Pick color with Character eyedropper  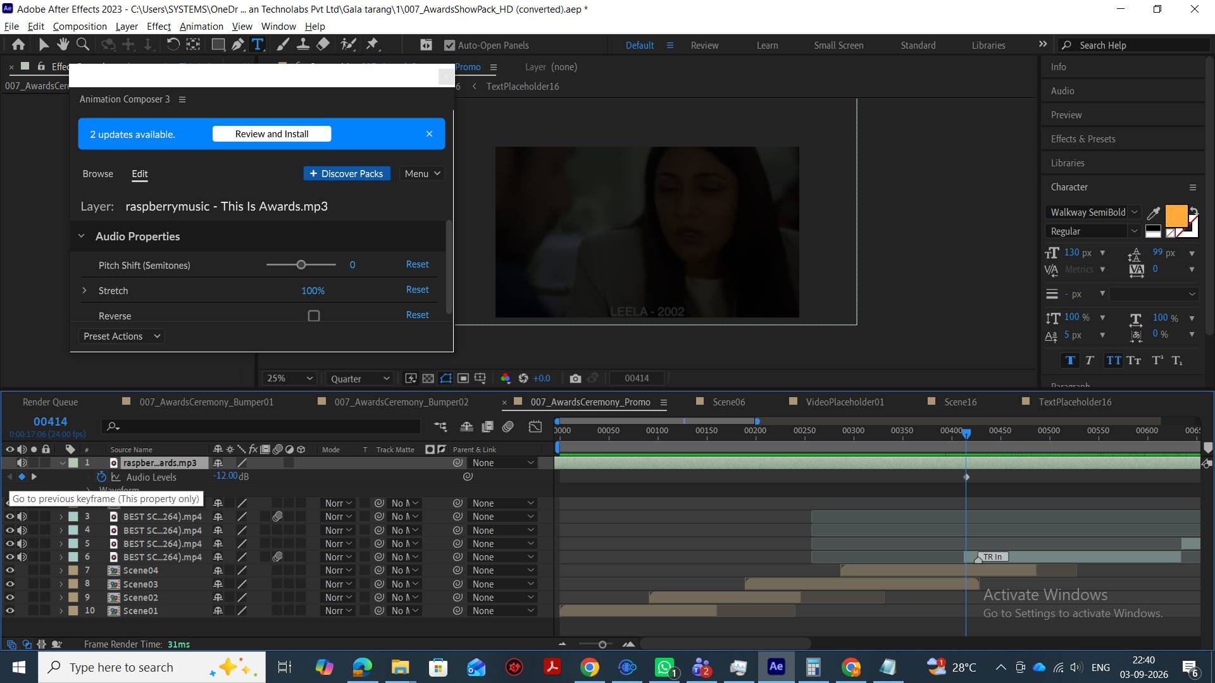click(1154, 212)
